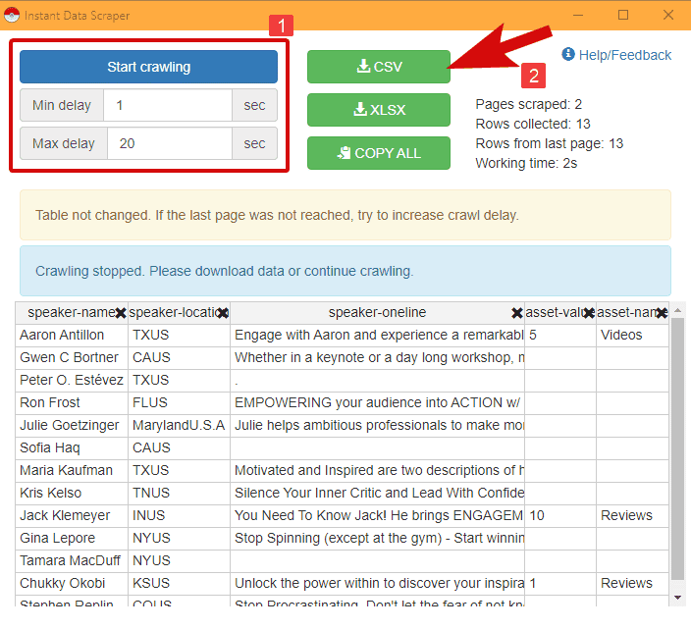Viewport: 691px width, 630px height.
Task: Click the table scrollbar down arrow
Action: tap(678, 598)
